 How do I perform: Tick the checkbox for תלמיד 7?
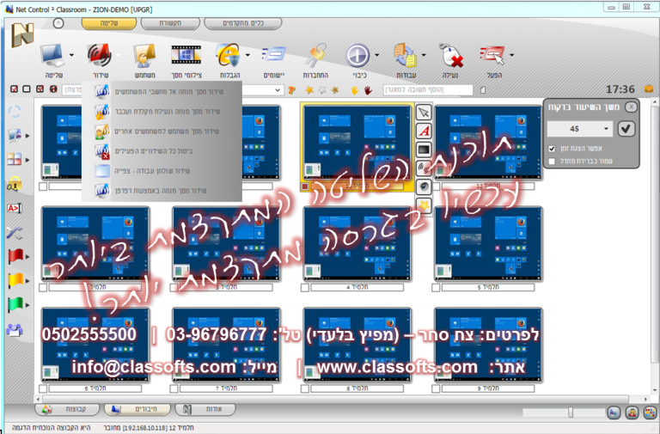[174, 389]
